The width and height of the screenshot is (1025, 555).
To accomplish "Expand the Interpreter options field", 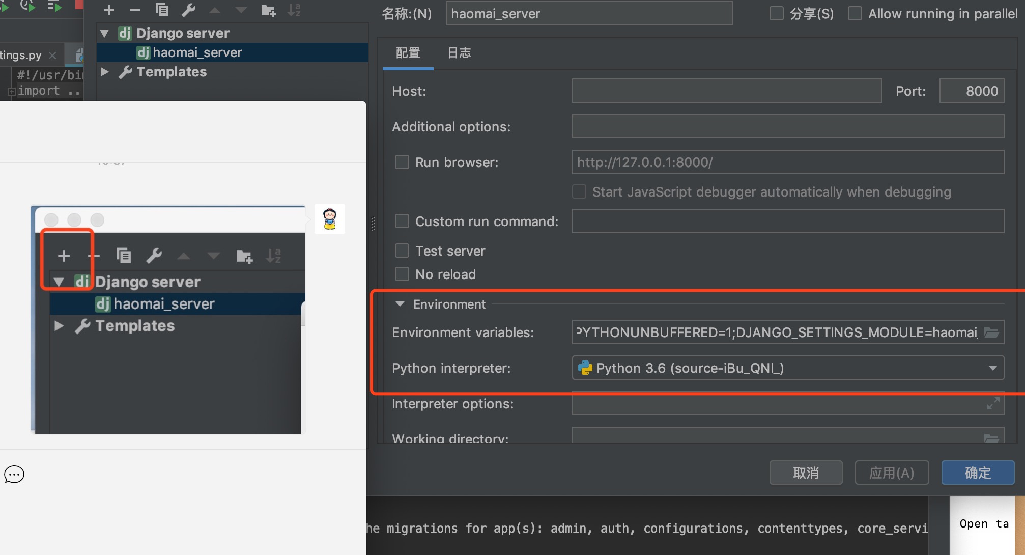I will (x=993, y=404).
